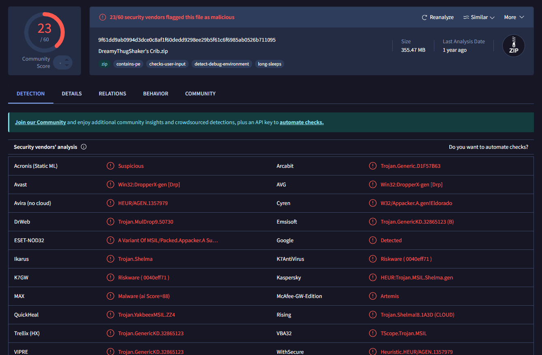The image size is (542, 355).
Task: Click the file SHA-256 hash text
Action: pos(187,40)
